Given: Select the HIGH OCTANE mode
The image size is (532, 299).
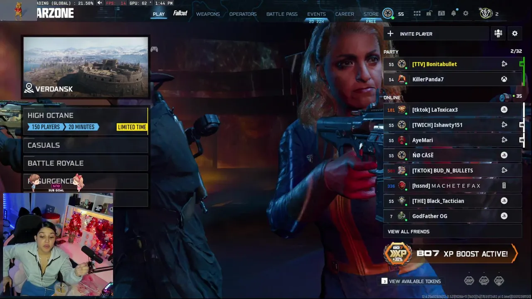Looking at the screenshot, I should pyautogui.click(x=86, y=120).
